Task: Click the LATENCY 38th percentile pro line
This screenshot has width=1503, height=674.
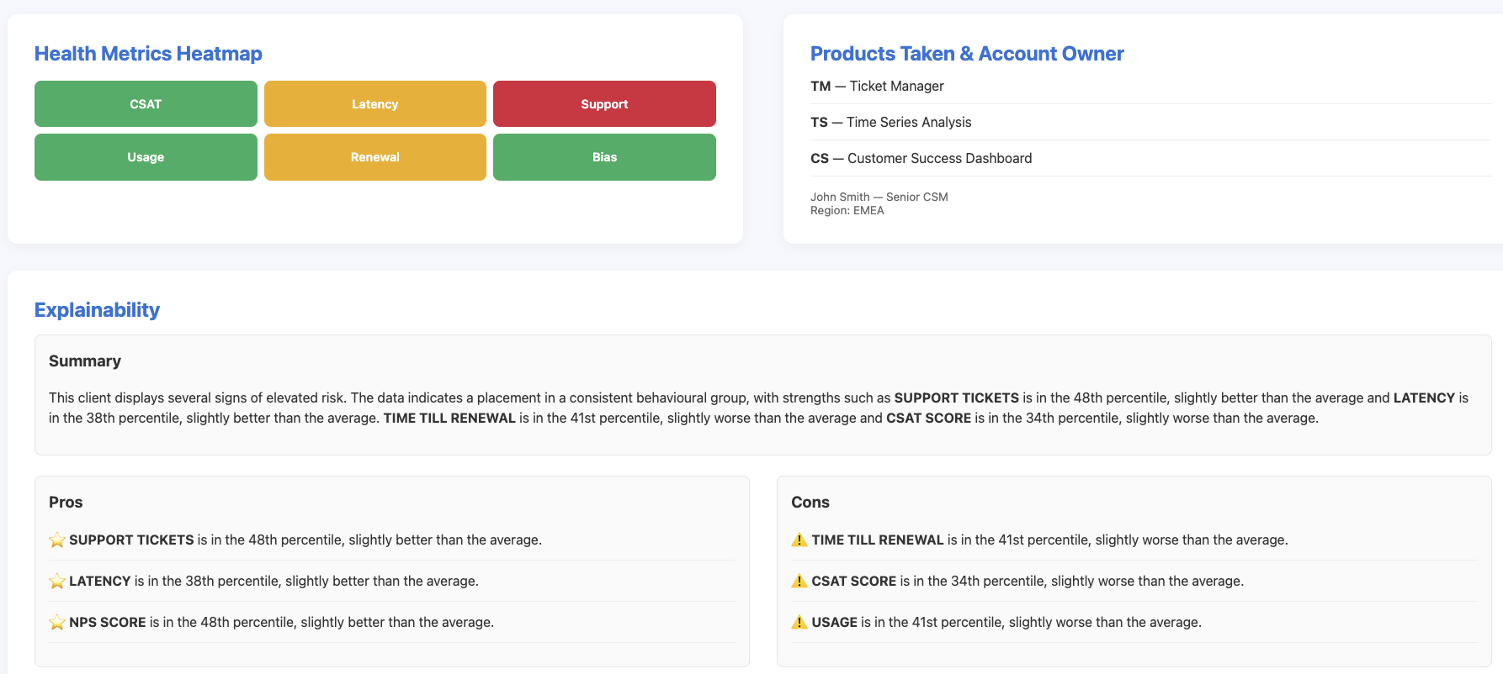Action: [x=392, y=581]
